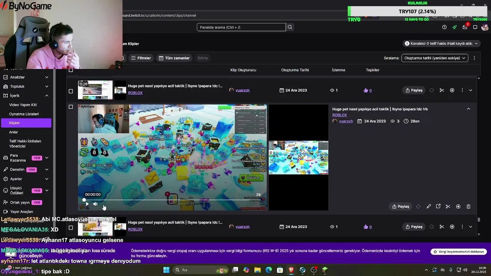Open the help question mark icon
Image resolution: width=491 pixels, height=276 pixels.
444,27
